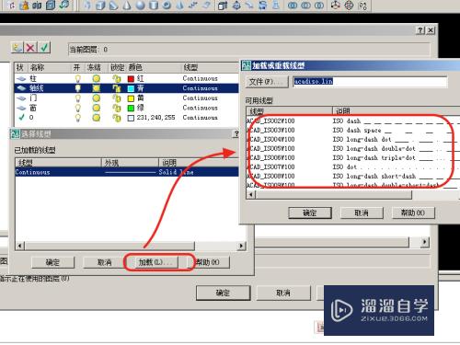Activate the 3D Rotate tool

click(349, 5)
